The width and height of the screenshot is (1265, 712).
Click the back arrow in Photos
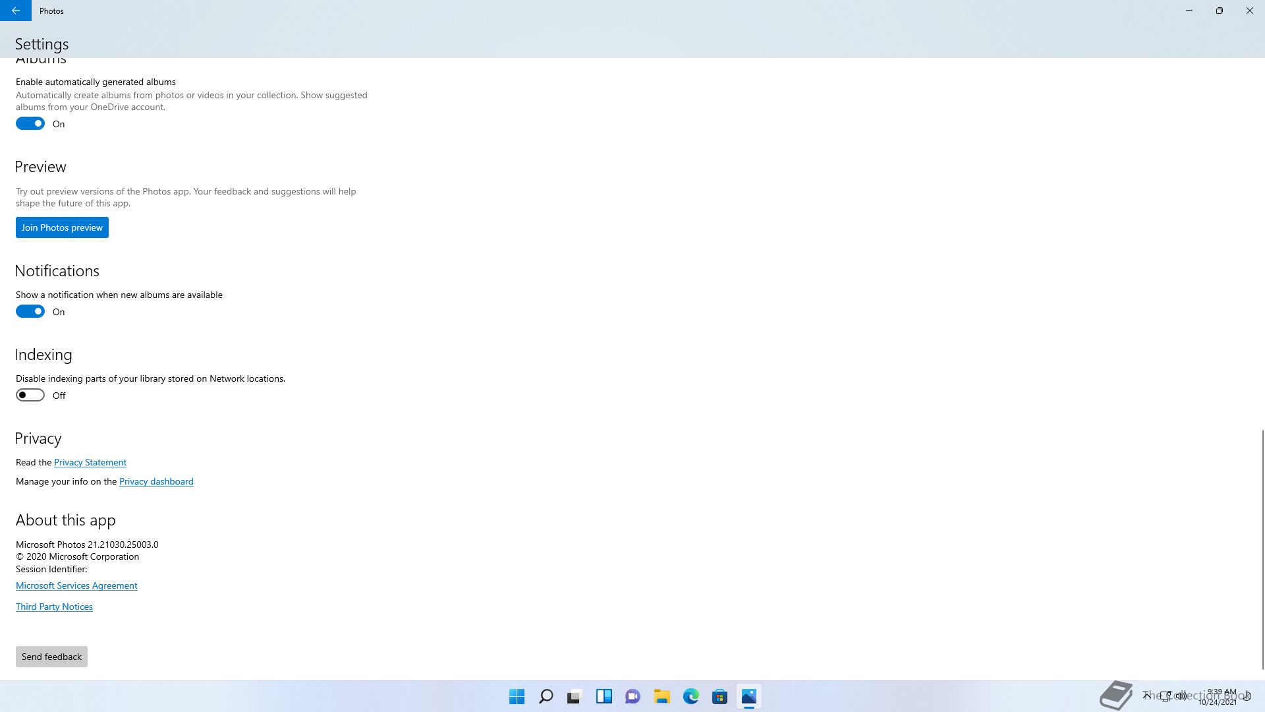15,11
